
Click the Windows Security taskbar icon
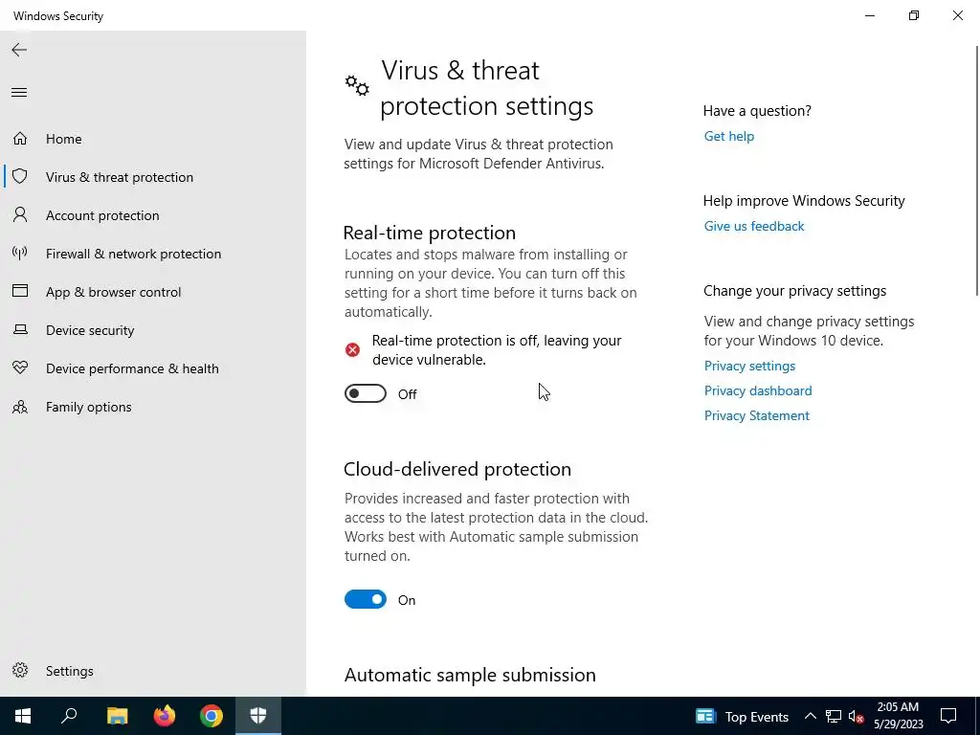[x=258, y=716]
